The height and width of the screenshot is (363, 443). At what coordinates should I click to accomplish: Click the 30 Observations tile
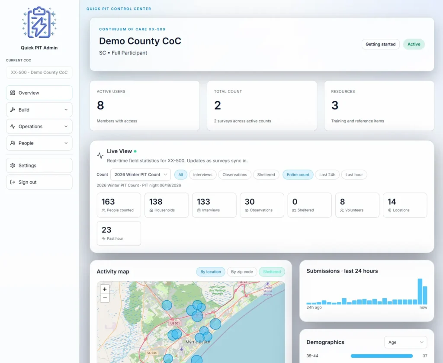pyautogui.click(x=262, y=205)
